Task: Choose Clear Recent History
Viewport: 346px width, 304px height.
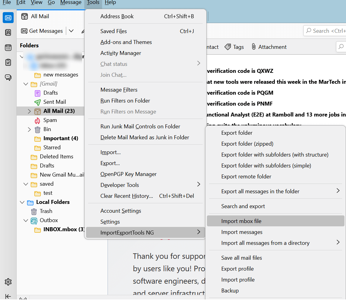Action: point(145,196)
